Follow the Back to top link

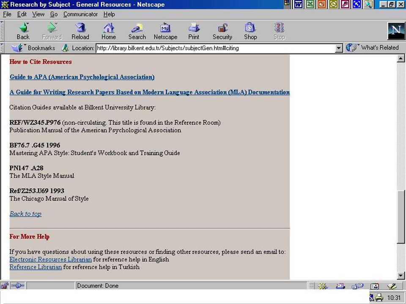pos(25,214)
